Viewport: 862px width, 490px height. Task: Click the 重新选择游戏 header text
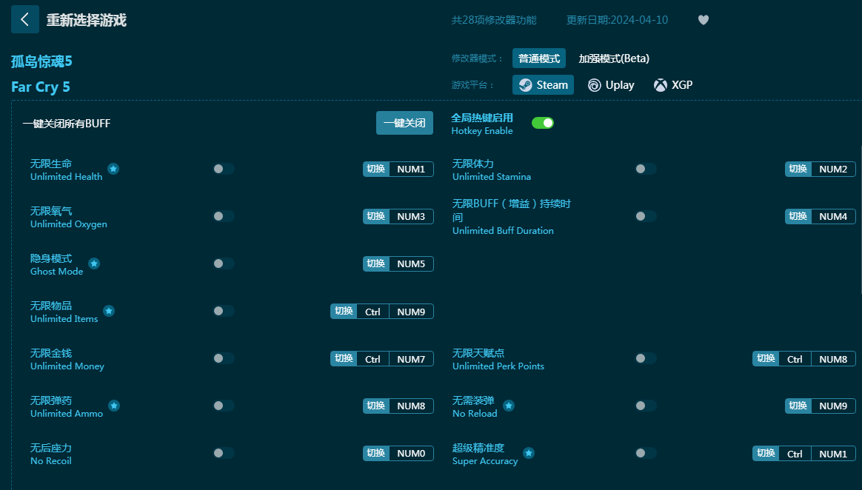point(87,20)
